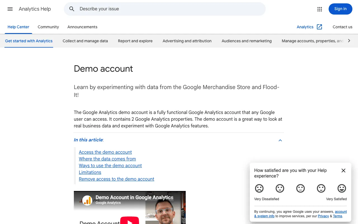The width and height of the screenshot is (358, 224).
Task: Switch to the Community tab
Action: click(48, 27)
